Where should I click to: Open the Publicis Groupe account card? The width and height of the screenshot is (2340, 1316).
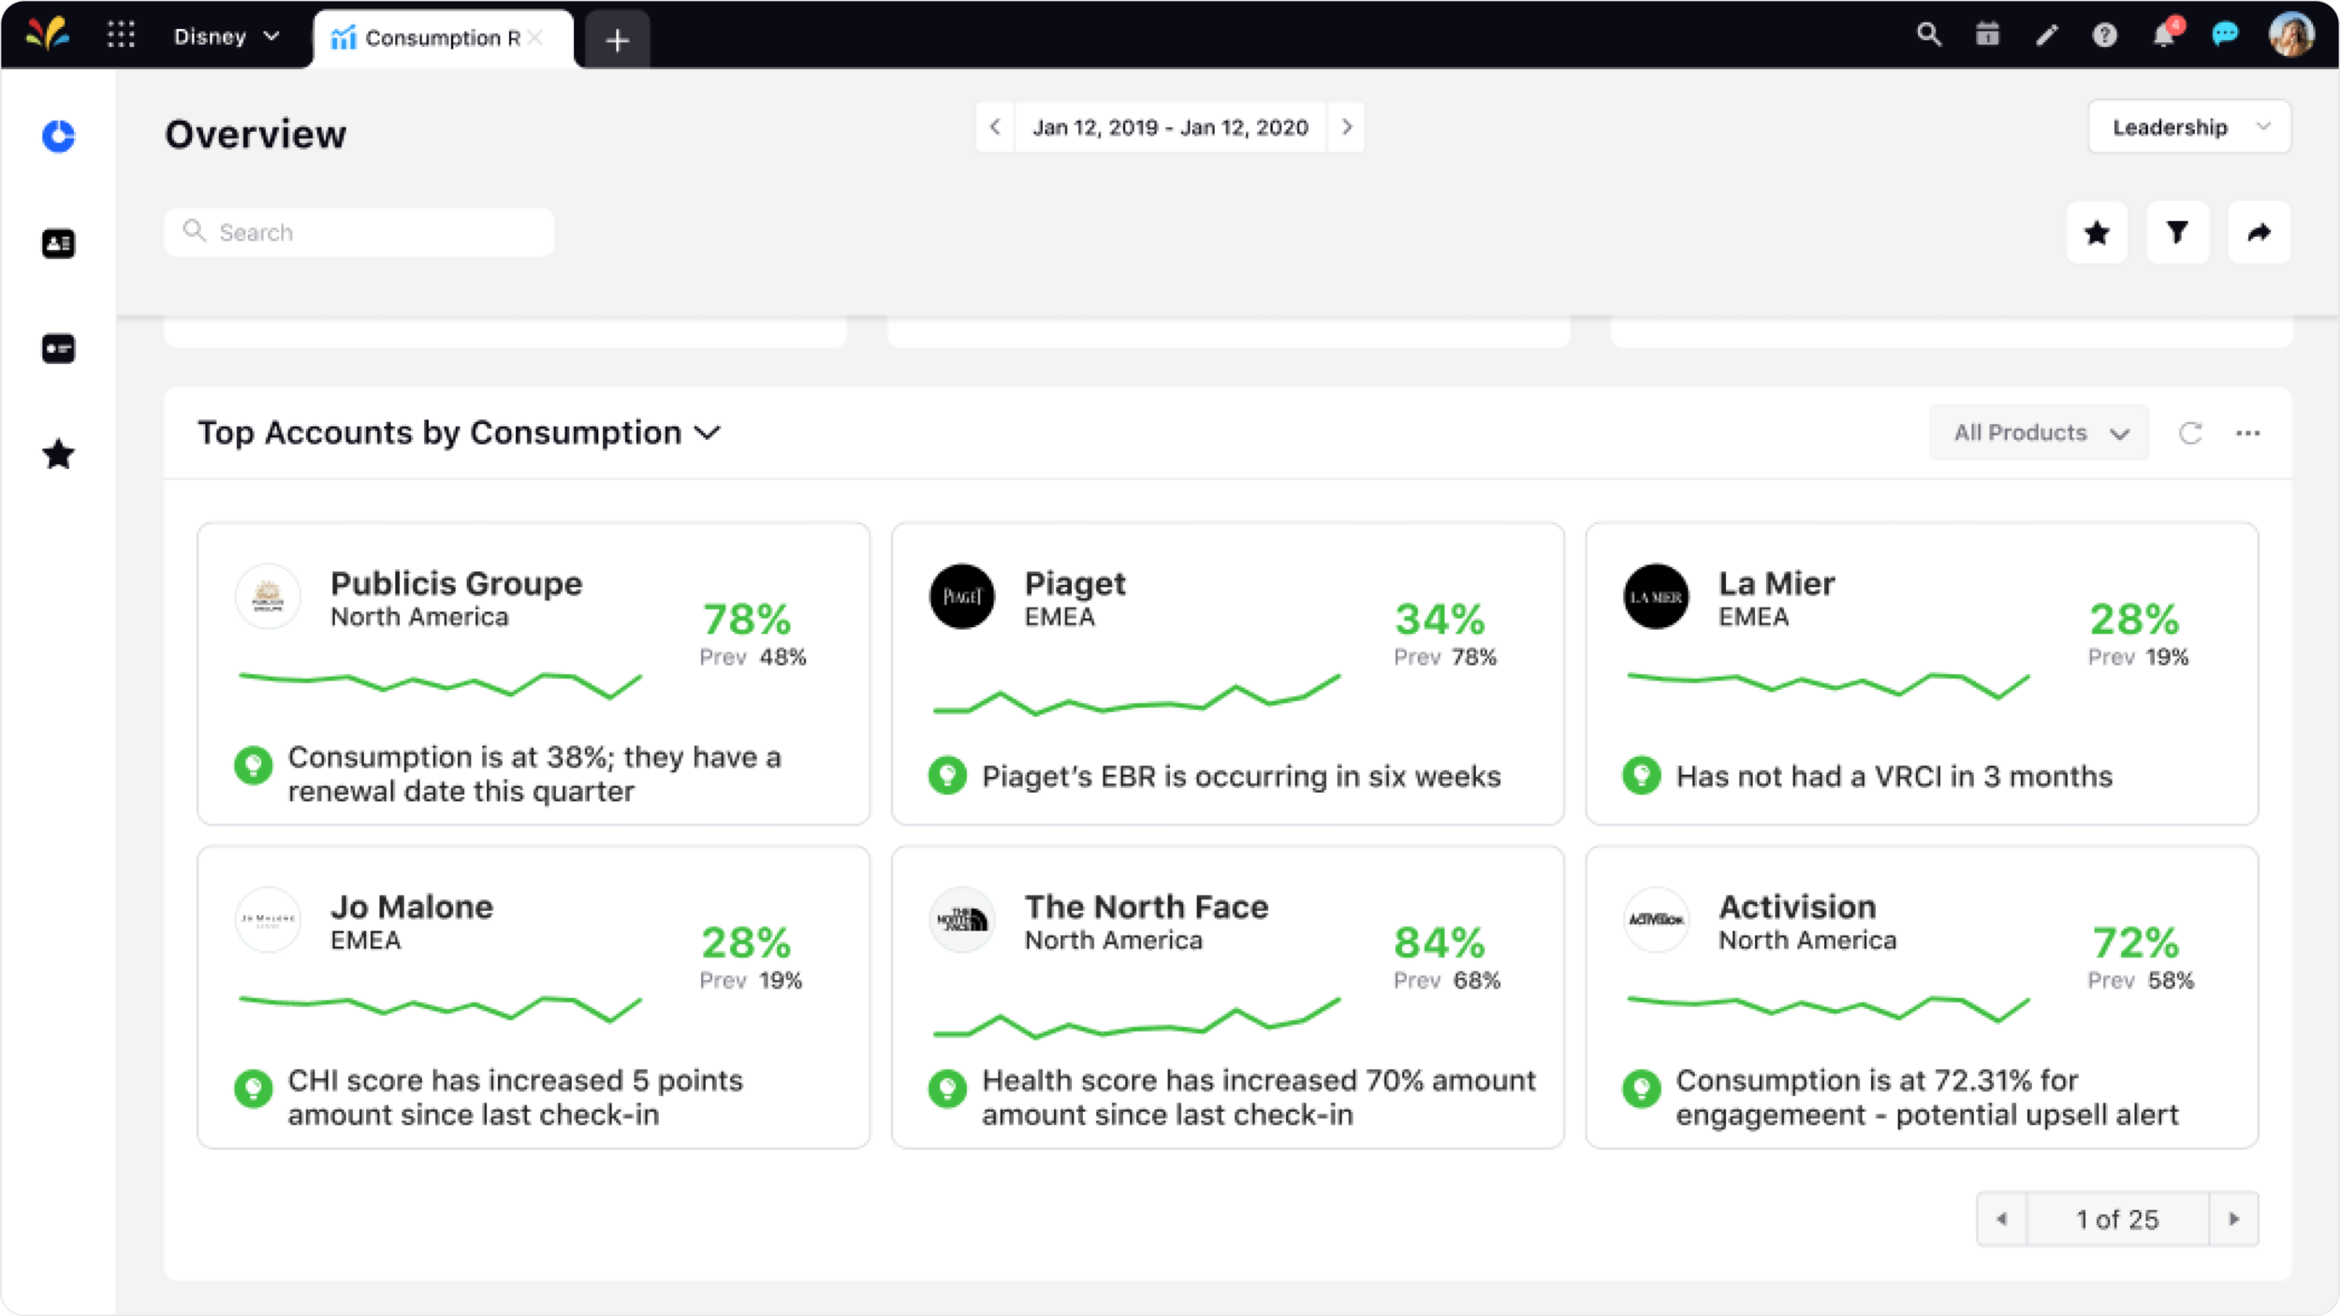pos(534,674)
